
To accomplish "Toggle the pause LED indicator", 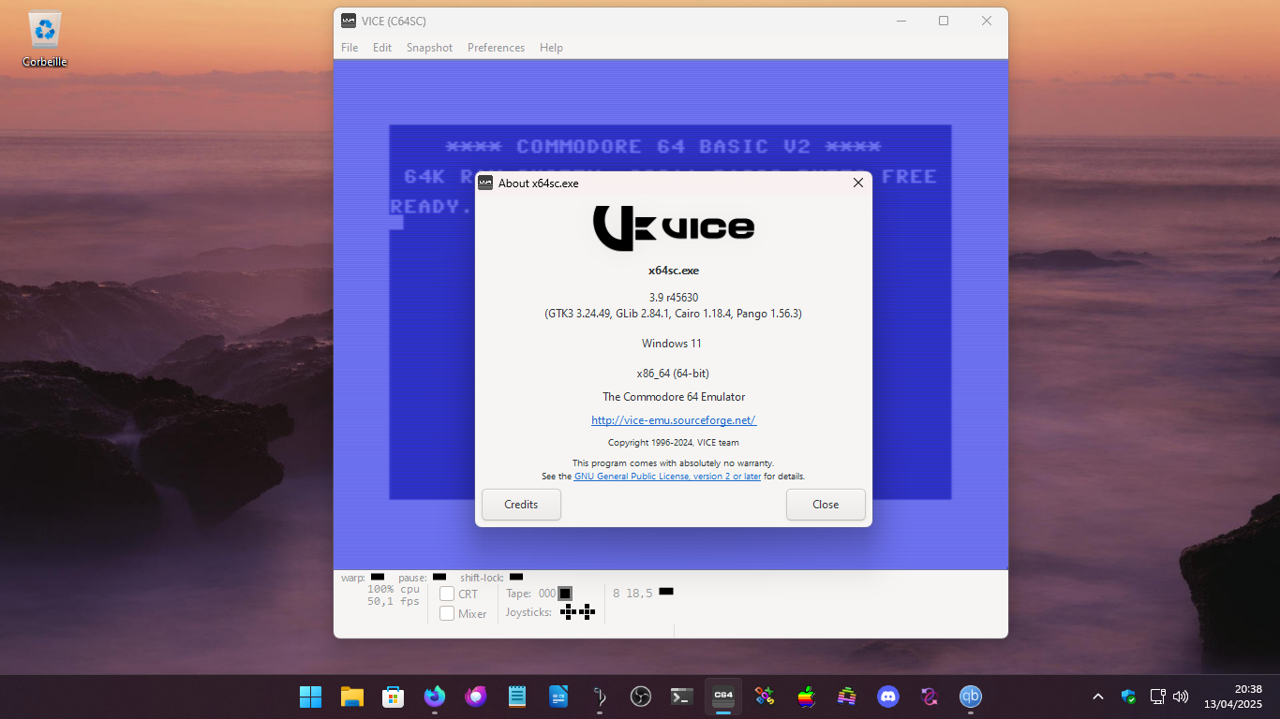I will pyautogui.click(x=439, y=577).
